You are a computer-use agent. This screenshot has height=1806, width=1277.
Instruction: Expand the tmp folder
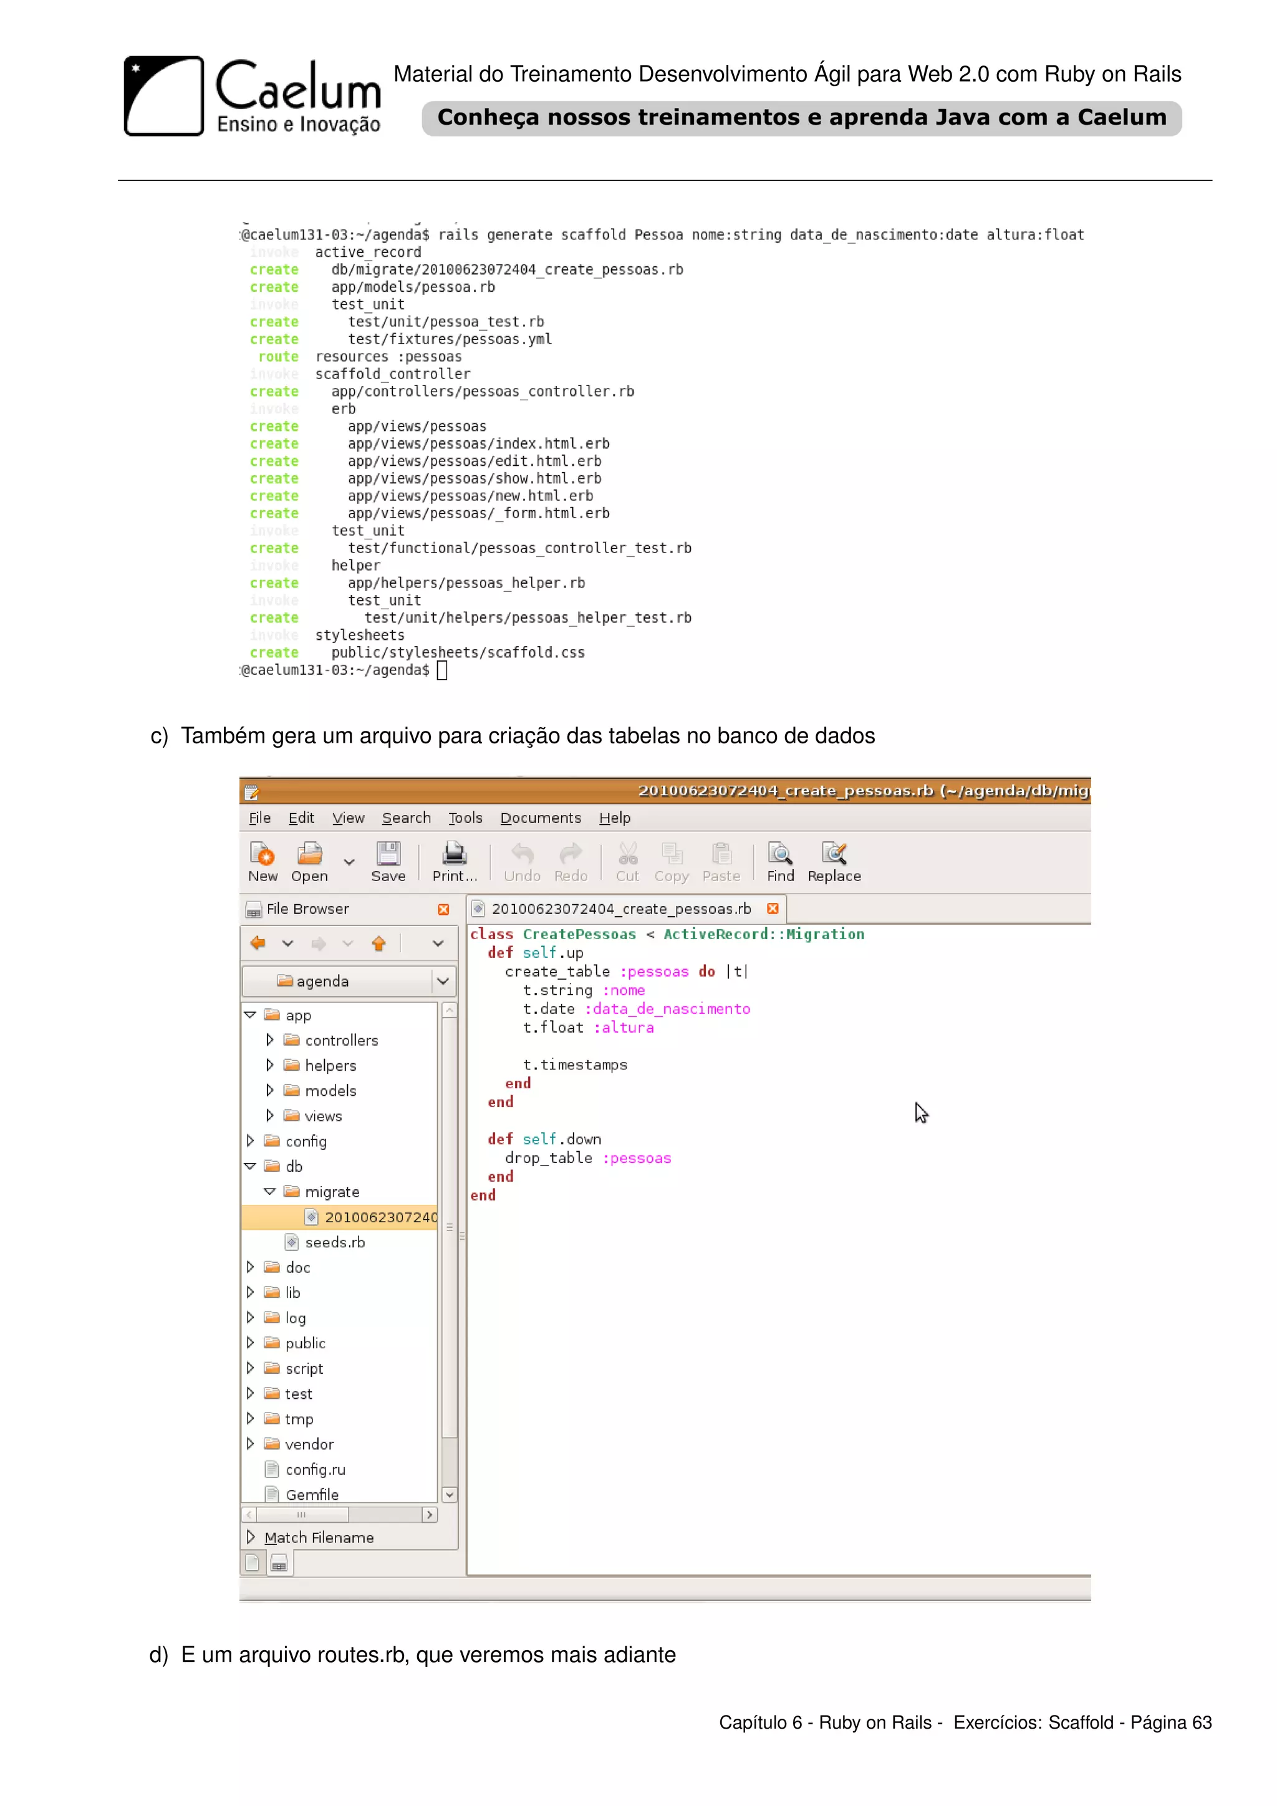coord(250,1418)
